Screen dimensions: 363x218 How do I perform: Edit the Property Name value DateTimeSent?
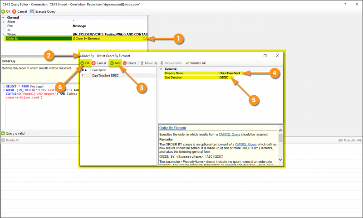[x=230, y=73]
